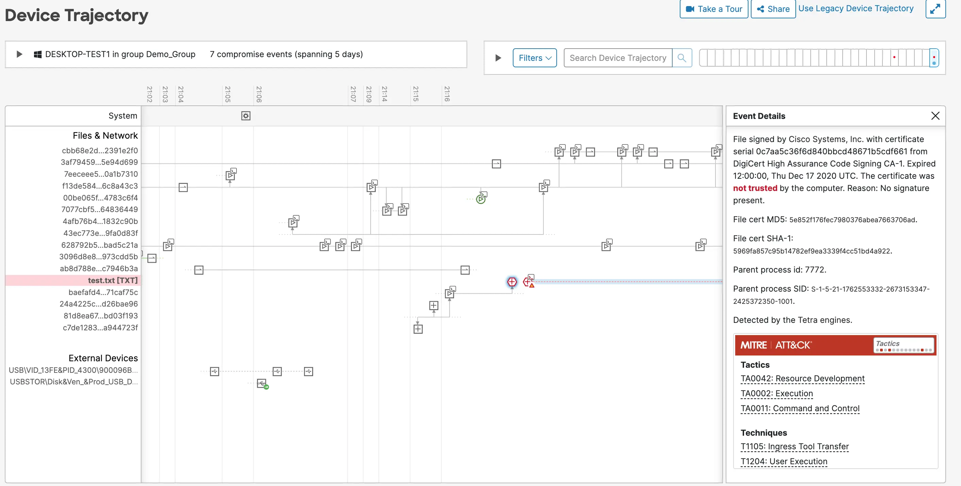Click the green circled execute event icon

(480, 199)
